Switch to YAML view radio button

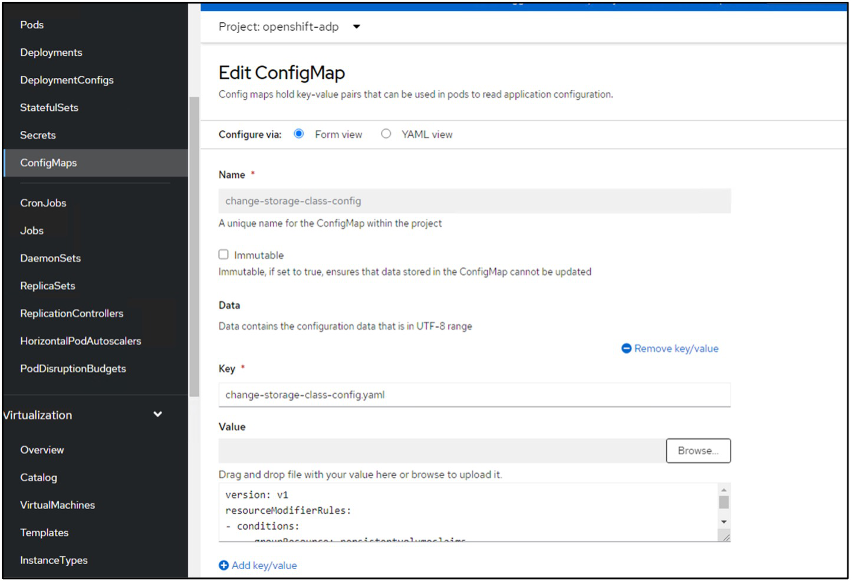(386, 134)
